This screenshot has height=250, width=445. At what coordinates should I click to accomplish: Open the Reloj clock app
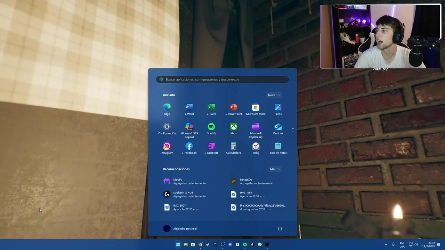[256, 148]
